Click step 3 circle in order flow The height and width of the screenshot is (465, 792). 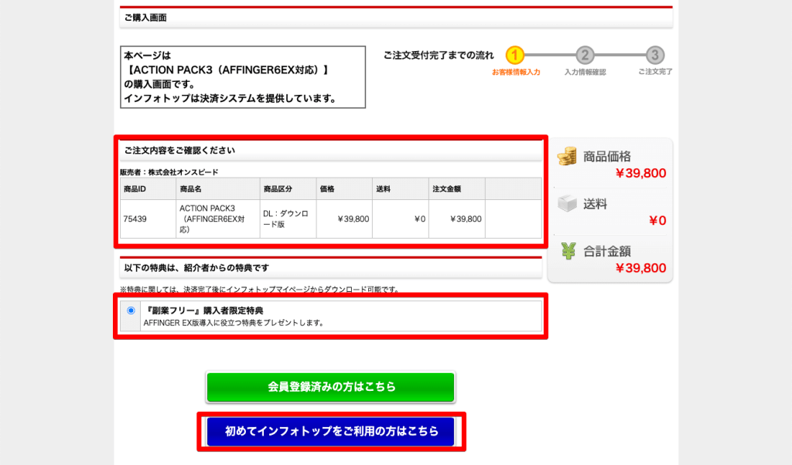[655, 56]
